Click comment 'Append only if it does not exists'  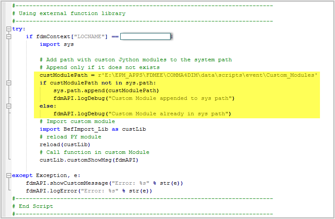pos(100,67)
